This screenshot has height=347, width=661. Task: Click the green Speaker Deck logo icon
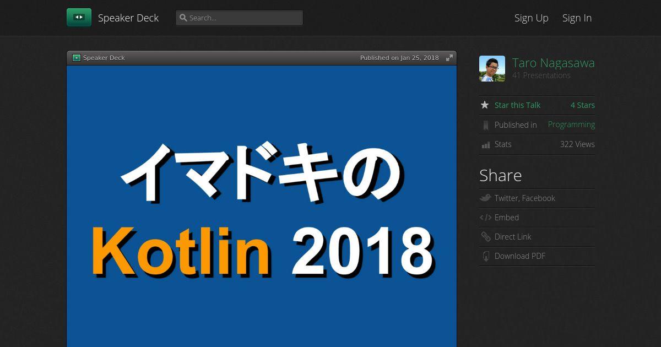pos(79,18)
